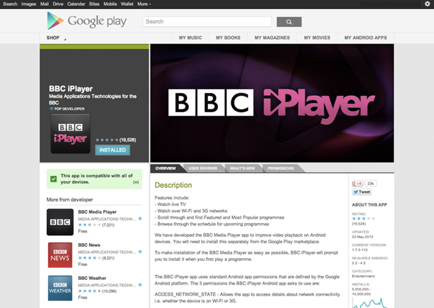Open My Android Apps section
The height and width of the screenshot is (308, 434).
click(366, 38)
